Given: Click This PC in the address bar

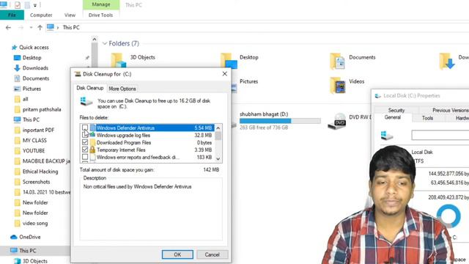Looking at the screenshot, I should coord(71,28).
